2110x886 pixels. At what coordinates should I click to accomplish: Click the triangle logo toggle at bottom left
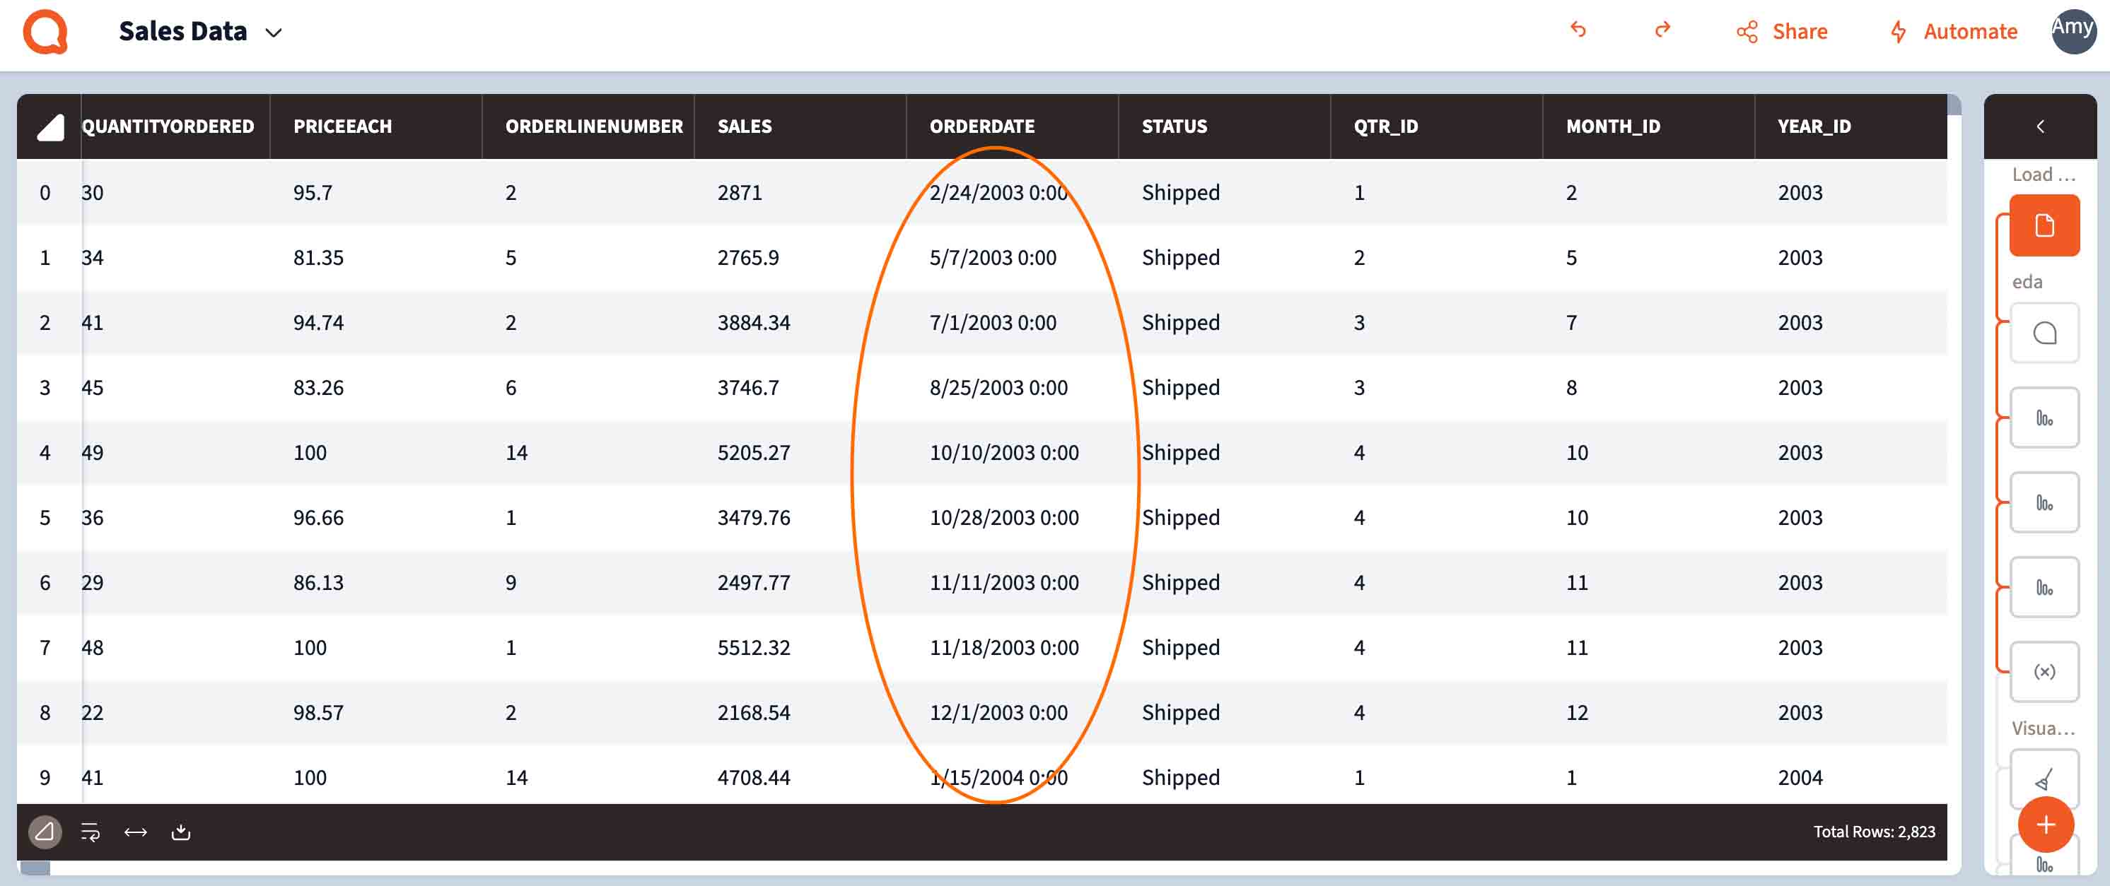click(x=45, y=832)
